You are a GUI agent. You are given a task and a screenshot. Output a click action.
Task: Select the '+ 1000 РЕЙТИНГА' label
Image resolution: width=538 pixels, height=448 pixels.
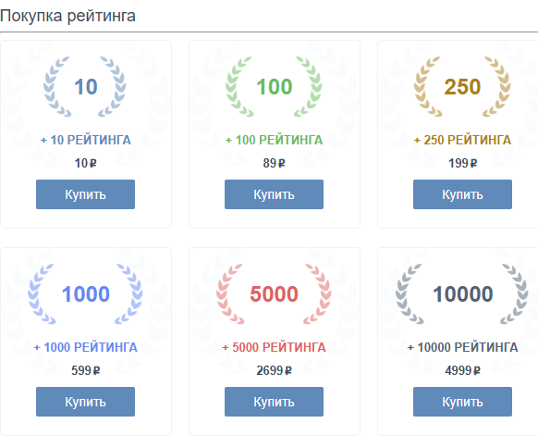click(x=85, y=347)
